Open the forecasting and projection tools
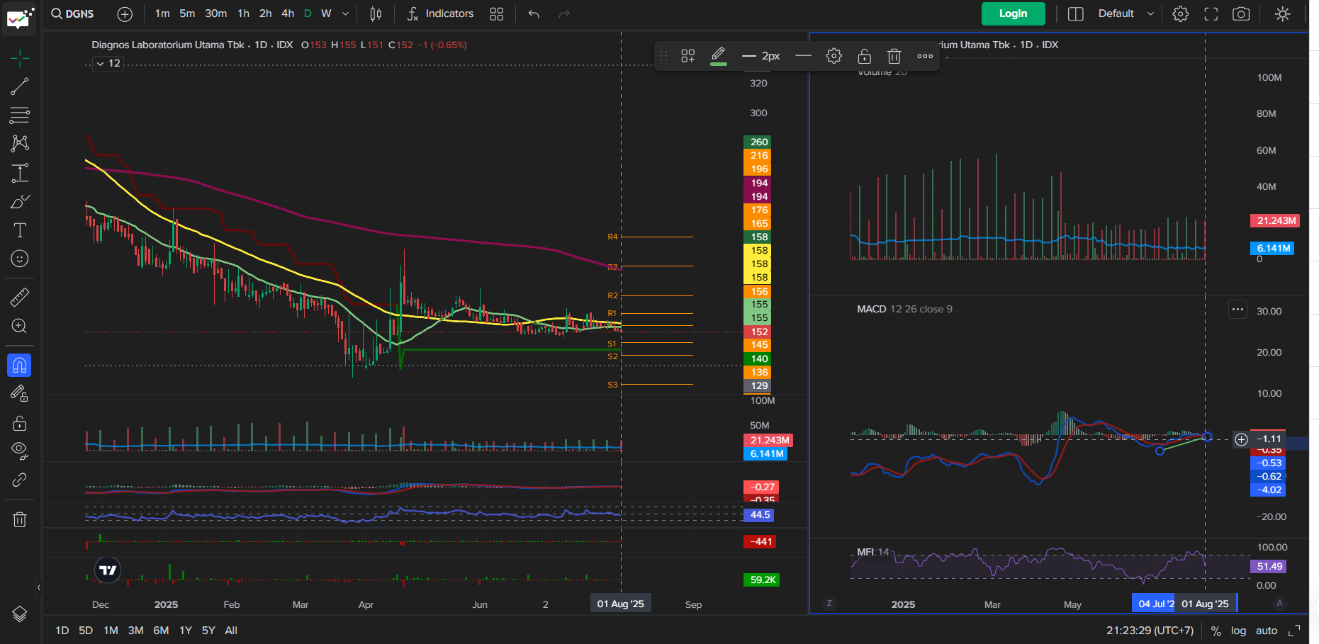This screenshot has width=1319, height=644. pyautogui.click(x=20, y=173)
